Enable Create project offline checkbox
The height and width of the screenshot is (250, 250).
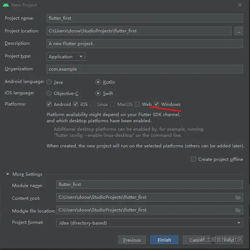tap(193, 159)
